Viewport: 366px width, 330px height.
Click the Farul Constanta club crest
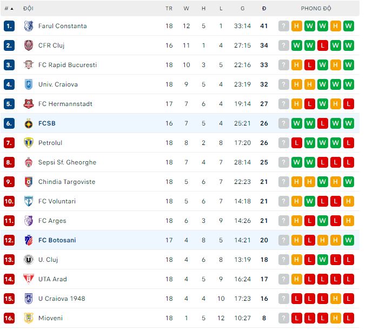[29, 26]
